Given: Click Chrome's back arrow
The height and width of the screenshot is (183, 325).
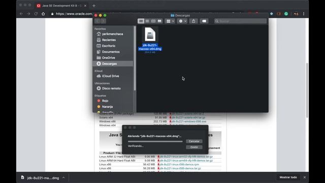Looking at the screenshot, I should click(21, 14).
